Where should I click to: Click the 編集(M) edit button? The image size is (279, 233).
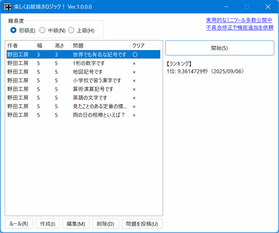(76, 224)
